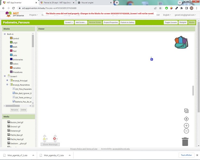This screenshot has width=200, height=160.
Task: Click Tout afficher downloads button
Action: [x=186, y=155]
